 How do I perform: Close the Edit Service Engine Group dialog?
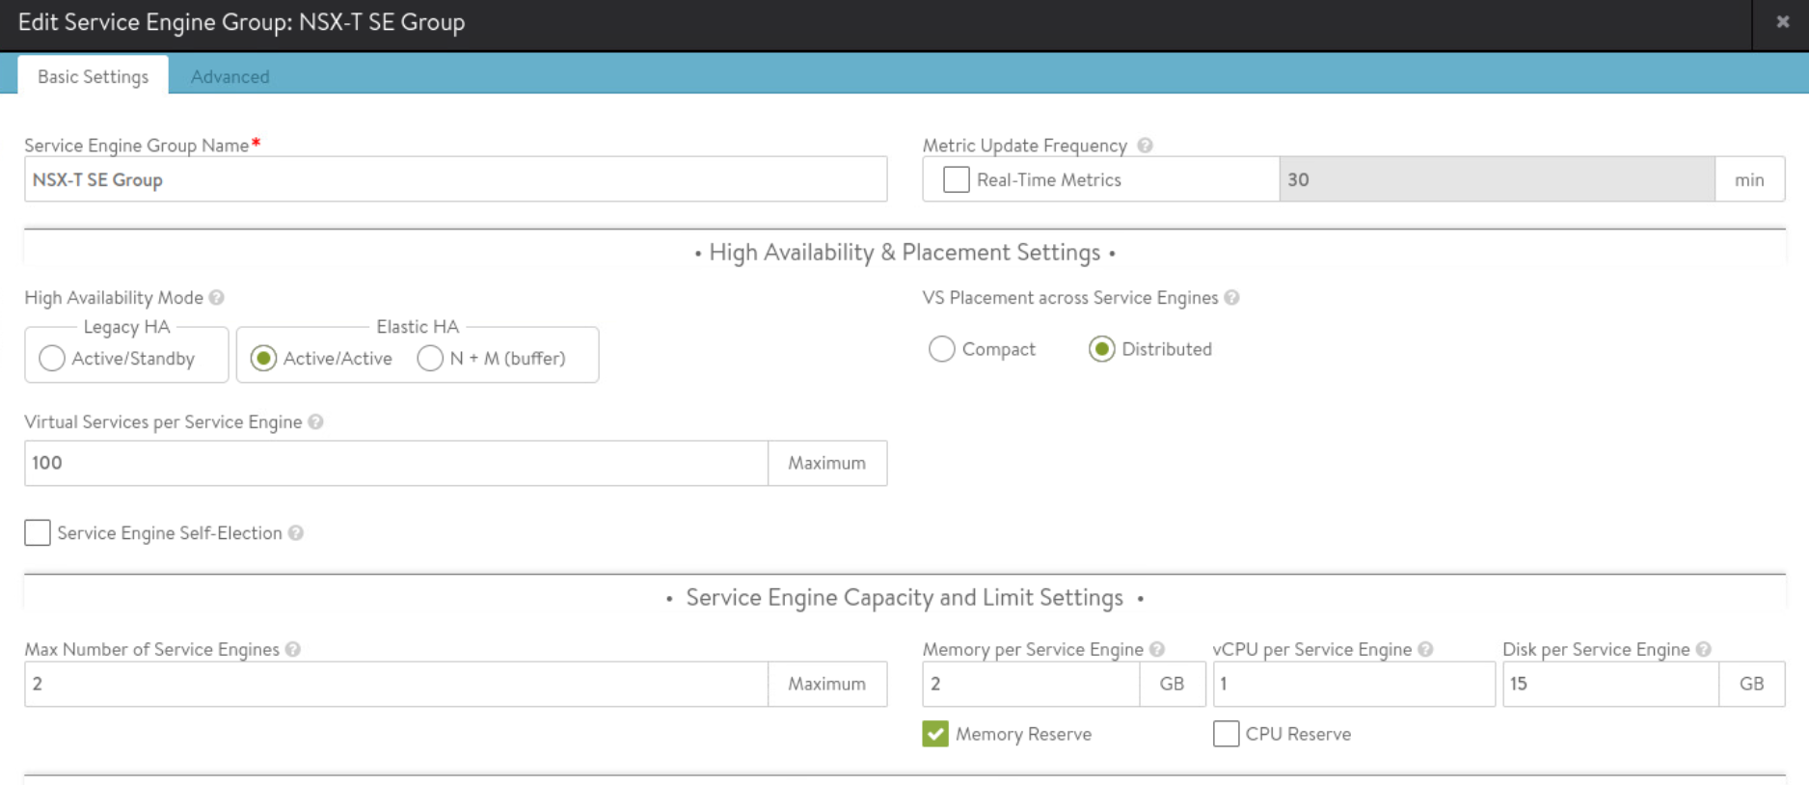point(1782,22)
